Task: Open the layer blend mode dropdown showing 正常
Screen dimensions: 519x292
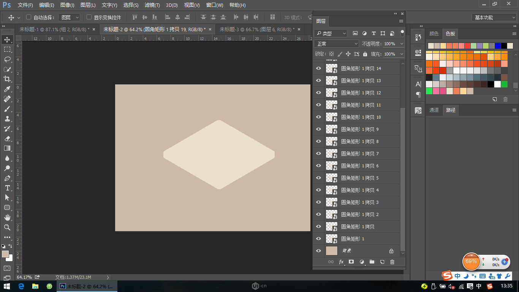Action: pyautogui.click(x=336, y=43)
